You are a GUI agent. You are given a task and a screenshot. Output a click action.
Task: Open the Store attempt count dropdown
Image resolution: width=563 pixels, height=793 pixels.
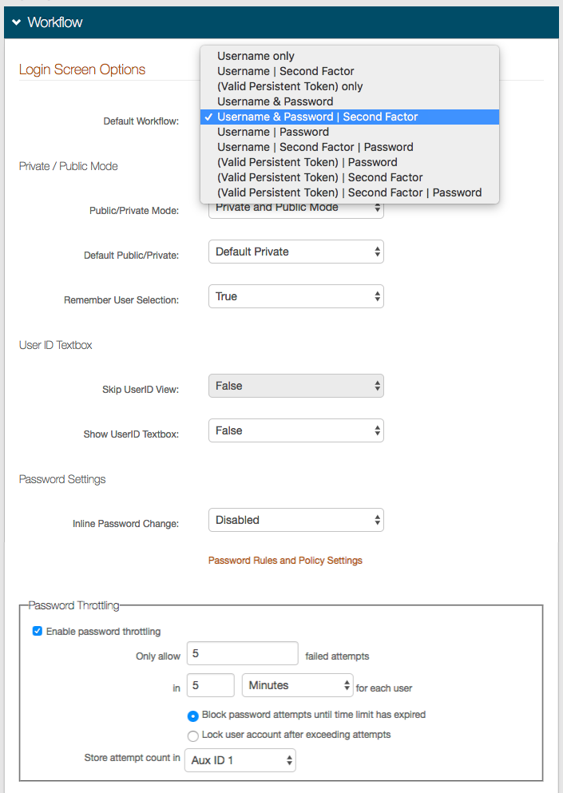tap(240, 760)
